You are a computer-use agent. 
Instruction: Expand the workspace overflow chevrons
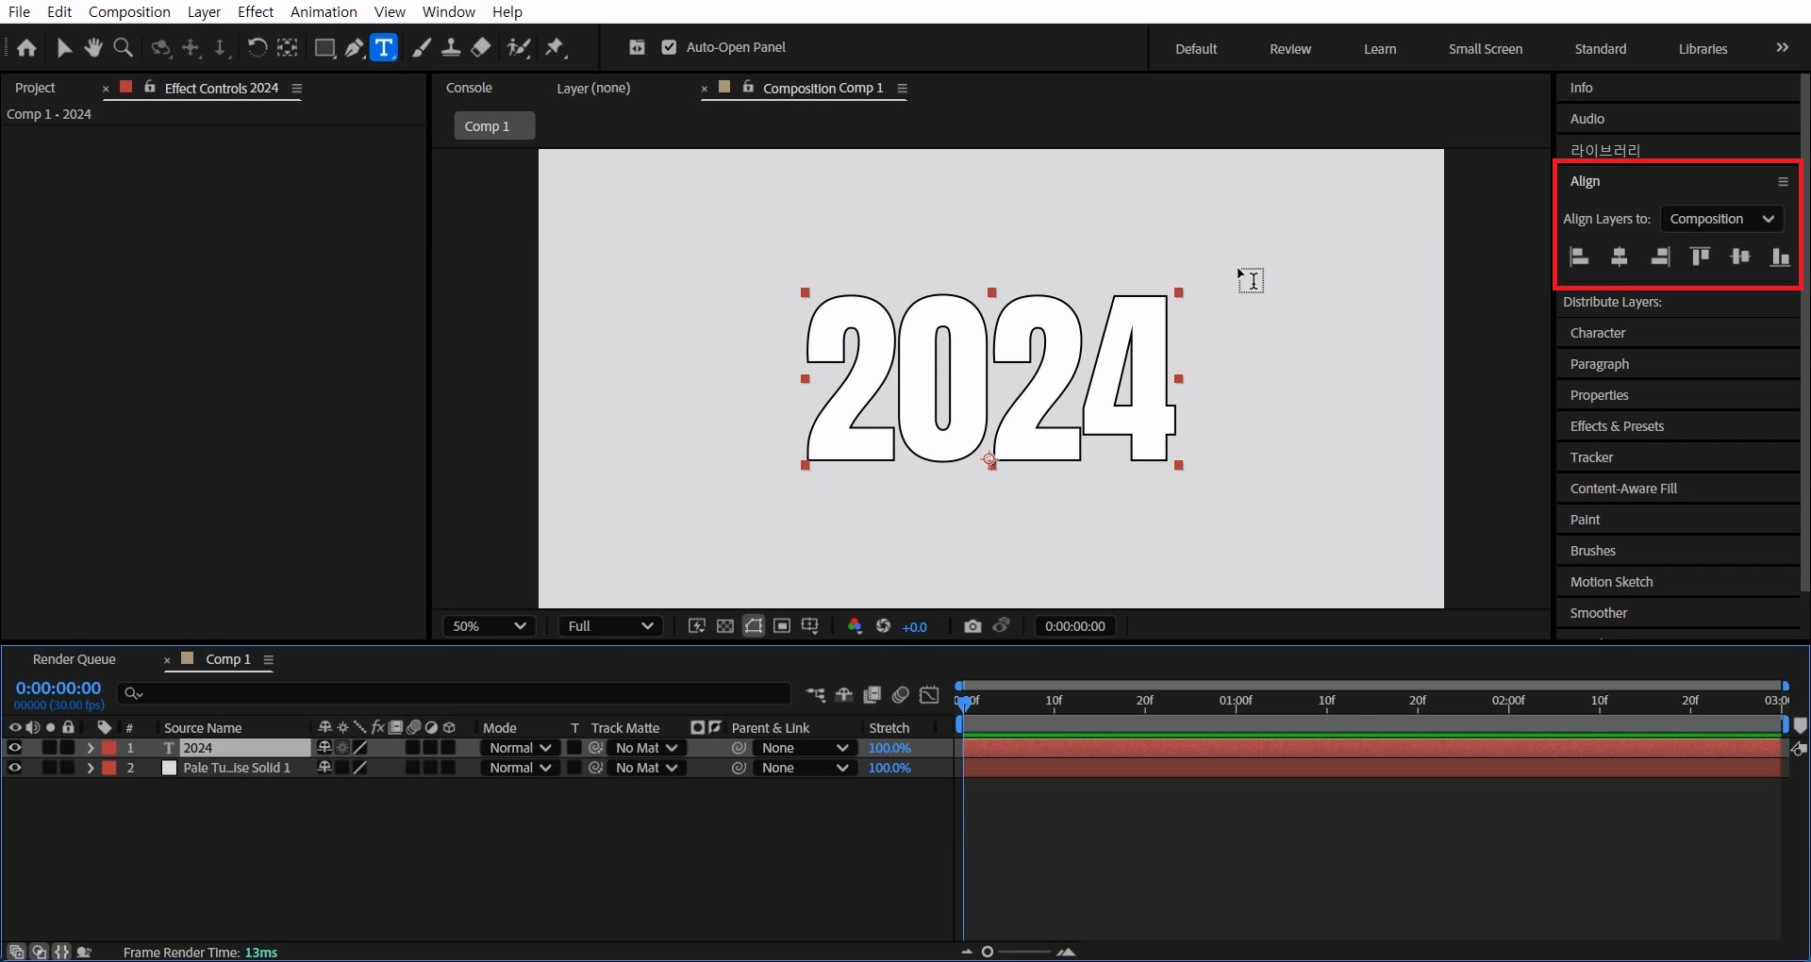(1782, 47)
